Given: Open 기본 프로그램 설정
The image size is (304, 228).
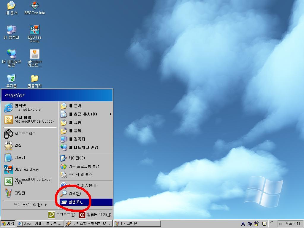Looking at the screenshot, I should click(86, 166).
